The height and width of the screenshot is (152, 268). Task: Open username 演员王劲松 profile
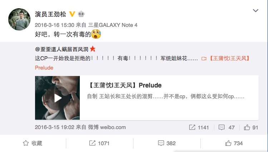pos(50,14)
